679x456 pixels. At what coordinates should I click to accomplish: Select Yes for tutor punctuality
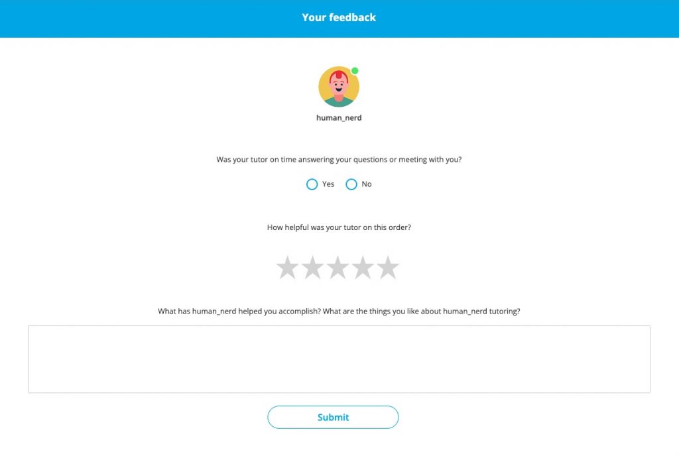pos(312,184)
